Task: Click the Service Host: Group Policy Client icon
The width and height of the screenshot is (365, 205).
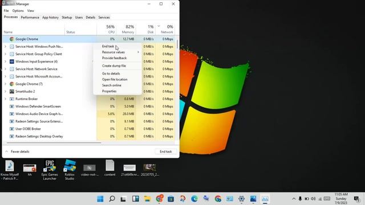Action: [x=11, y=54]
